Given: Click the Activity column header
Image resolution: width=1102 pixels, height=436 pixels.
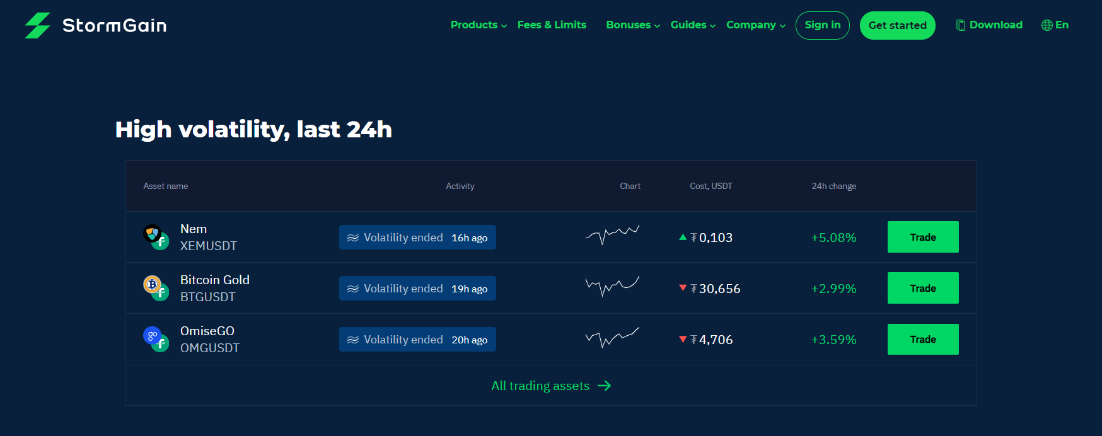Looking at the screenshot, I should pyautogui.click(x=460, y=186).
